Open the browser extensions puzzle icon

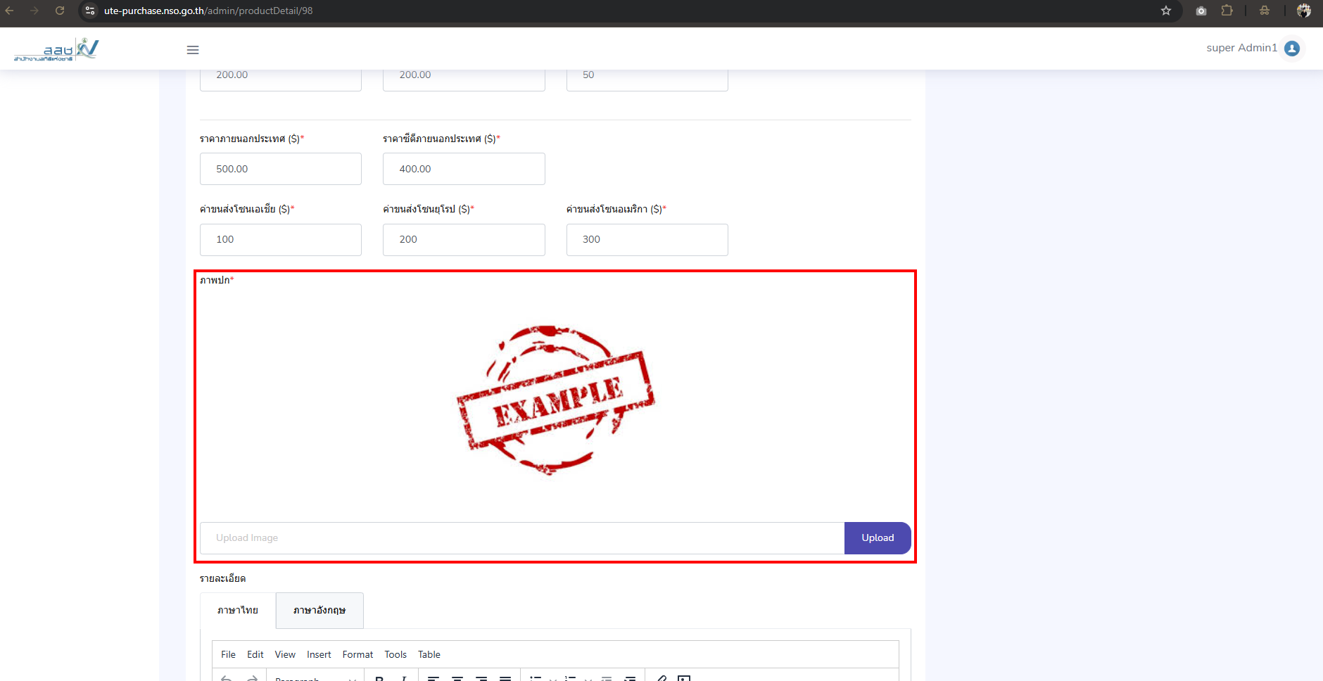click(x=1227, y=11)
